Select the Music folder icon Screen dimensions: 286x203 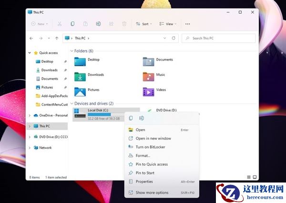point(148,77)
